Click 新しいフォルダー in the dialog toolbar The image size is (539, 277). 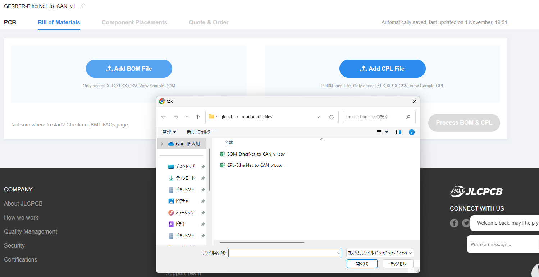pos(200,132)
